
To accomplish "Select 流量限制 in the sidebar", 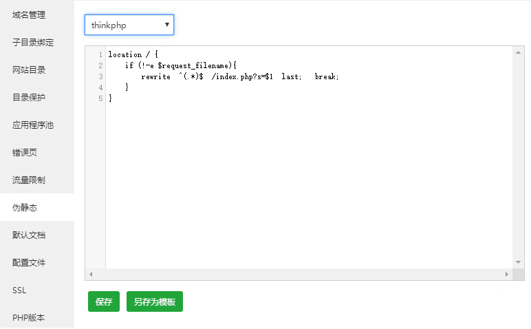I will [29, 180].
